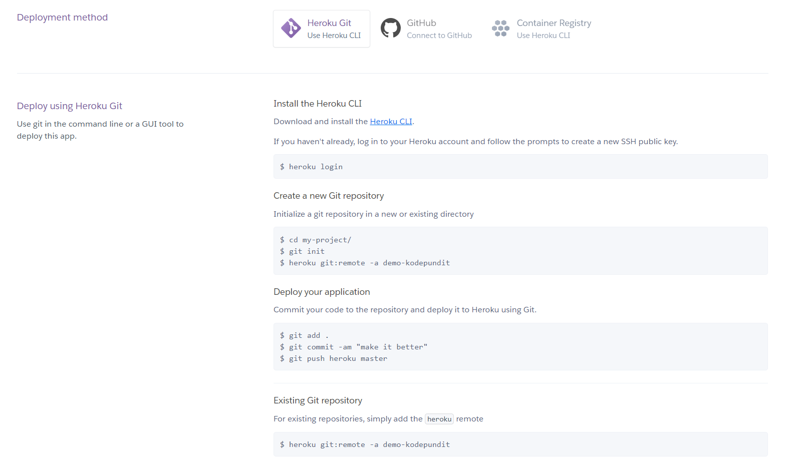
Task: Click the git commit 'make it better' line
Action: pyautogui.click(x=354, y=347)
